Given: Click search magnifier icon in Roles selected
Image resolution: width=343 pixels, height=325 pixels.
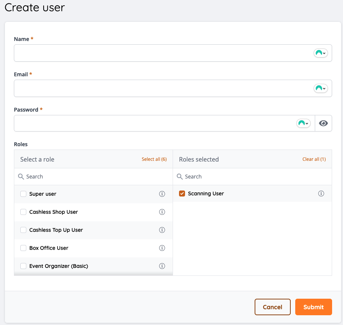Looking at the screenshot, I should (180, 177).
